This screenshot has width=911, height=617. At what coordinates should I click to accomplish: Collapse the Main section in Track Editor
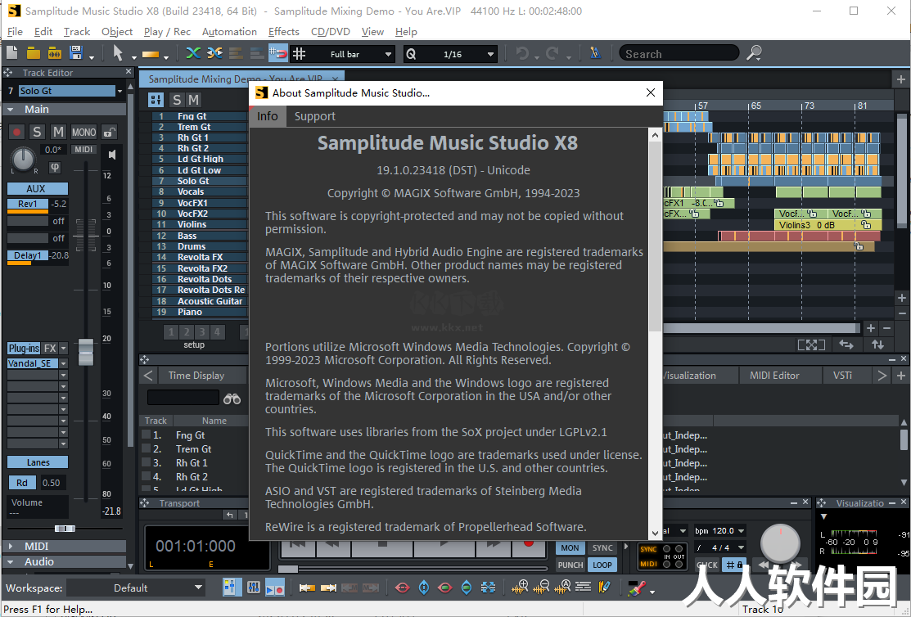11,109
